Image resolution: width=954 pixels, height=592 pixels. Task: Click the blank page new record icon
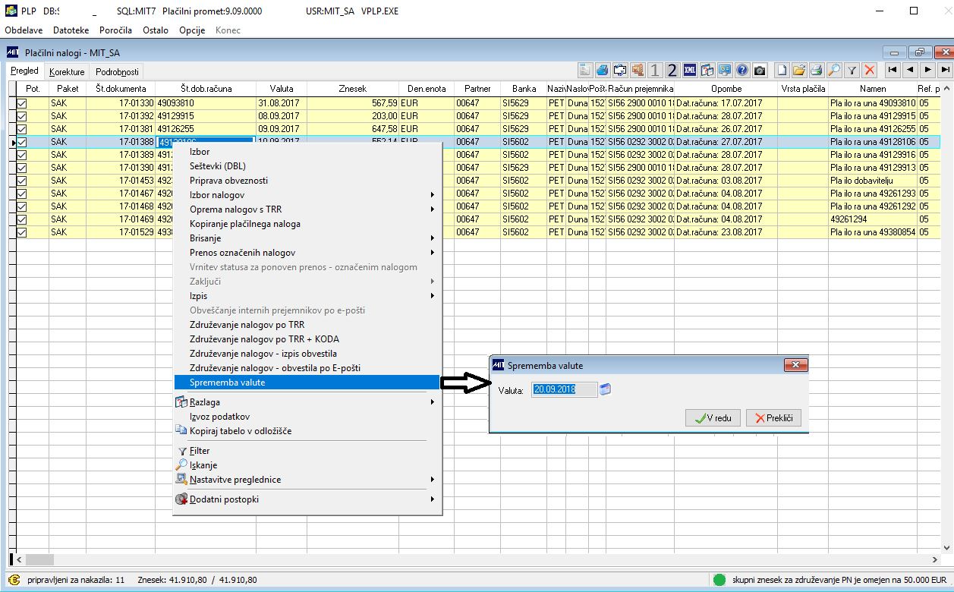(782, 70)
